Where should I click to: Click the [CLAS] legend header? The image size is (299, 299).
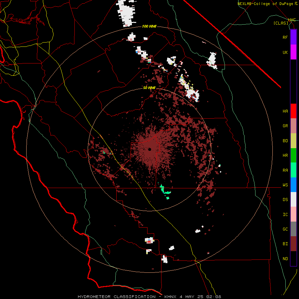click(281, 23)
